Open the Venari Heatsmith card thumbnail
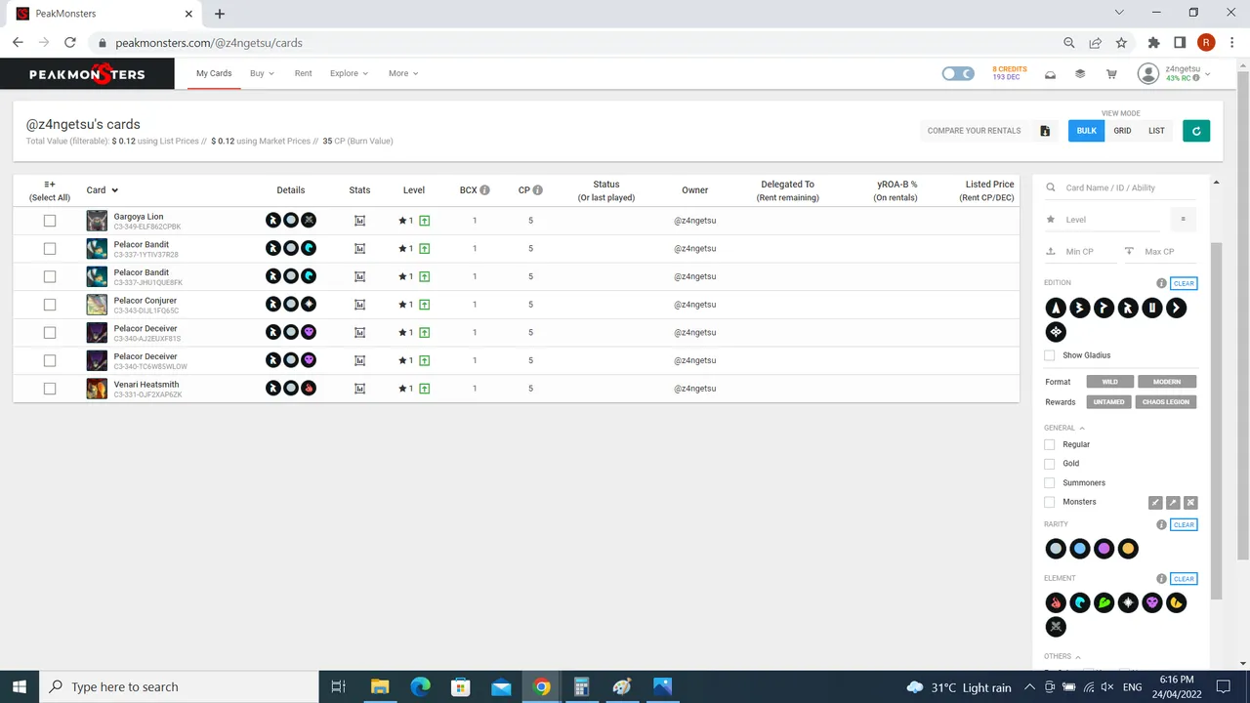This screenshot has width=1250, height=703. click(97, 389)
